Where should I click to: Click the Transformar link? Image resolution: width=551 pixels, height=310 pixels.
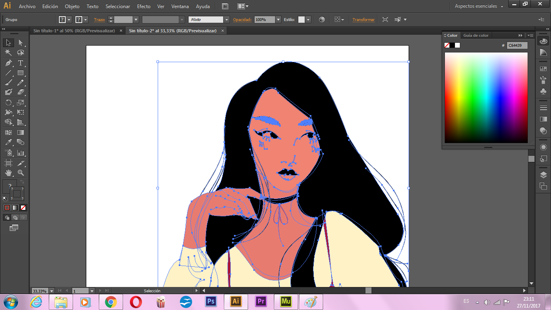(363, 20)
